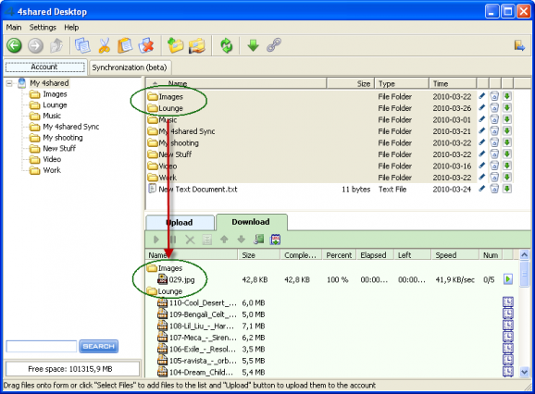Click the rename pencil icon for Images row

point(481,96)
